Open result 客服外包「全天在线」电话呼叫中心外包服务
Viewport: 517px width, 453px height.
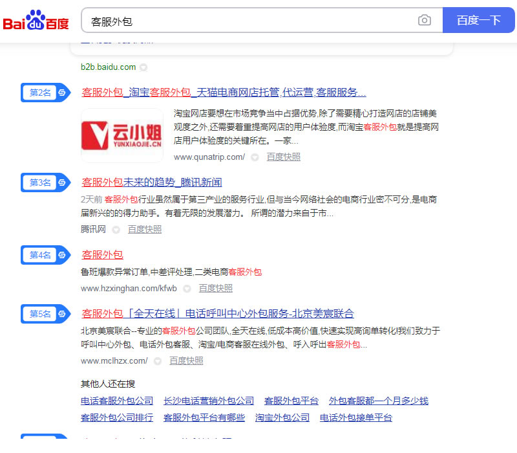pyautogui.click(x=218, y=313)
